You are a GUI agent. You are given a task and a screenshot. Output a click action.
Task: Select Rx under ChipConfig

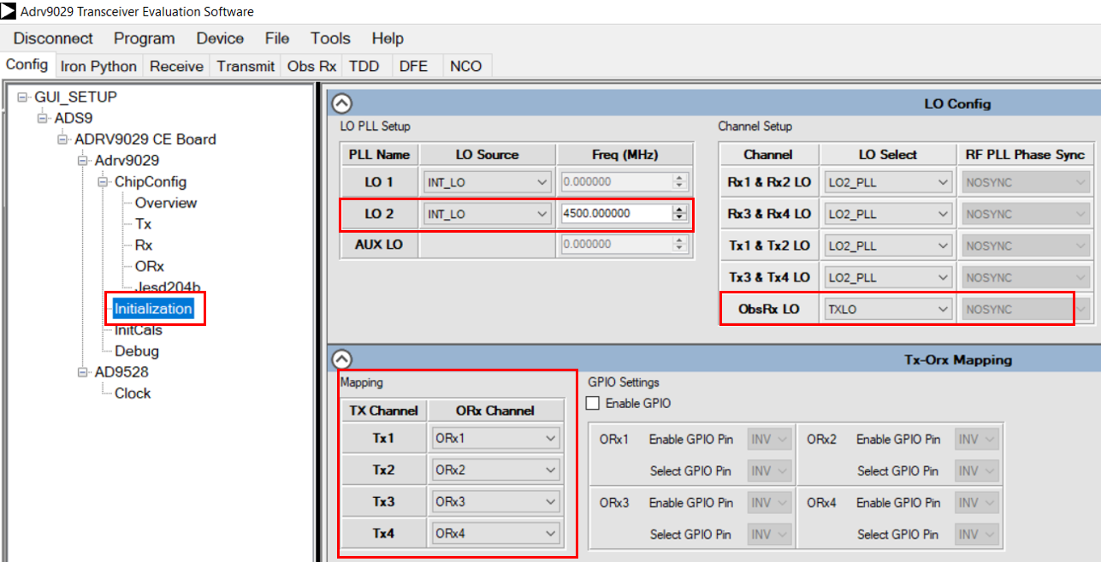coord(144,246)
